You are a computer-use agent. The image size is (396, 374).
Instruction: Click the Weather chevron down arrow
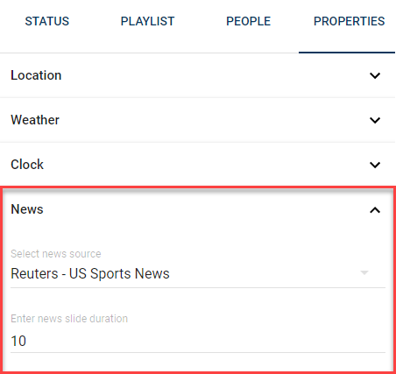(x=375, y=120)
